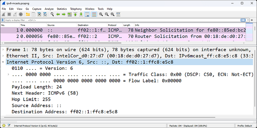Image resolution: width=257 pixels, height=128 pixels.
Task: Open the Capture menu
Action: click(x=37, y=9)
